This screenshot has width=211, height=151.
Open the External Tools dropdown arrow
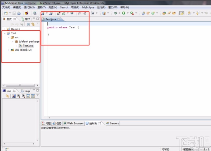coord(136,13)
